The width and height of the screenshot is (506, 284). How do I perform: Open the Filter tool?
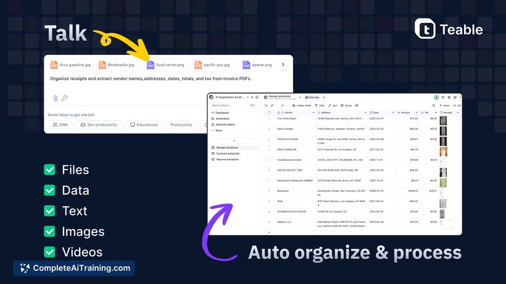click(320, 105)
